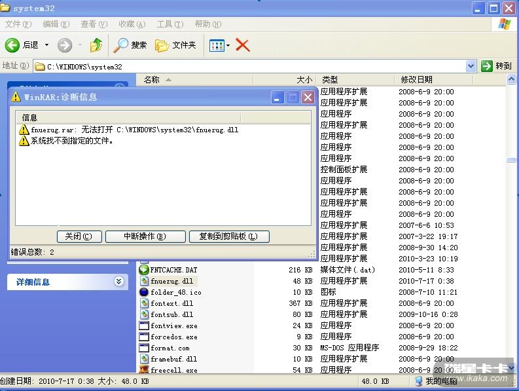The height and width of the screenshot is (391, 519).
Task: Click the 367 KB size of fontext.dll
Action: tap(300, 303)
